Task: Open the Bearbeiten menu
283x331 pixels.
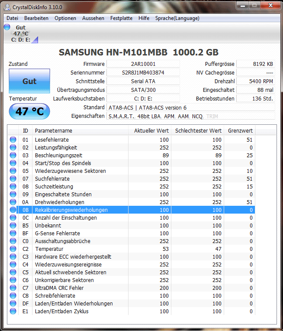Action: pos(36,18)
